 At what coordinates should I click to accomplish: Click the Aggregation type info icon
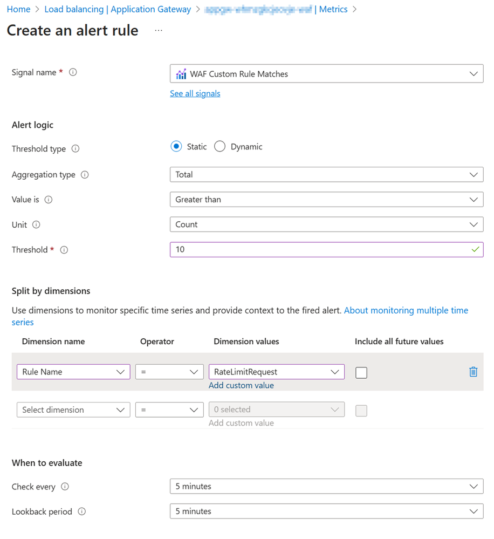click(85, 175)
